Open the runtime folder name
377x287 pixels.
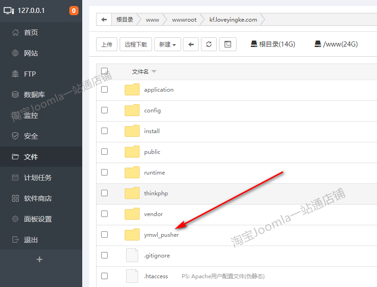pyautogui.click(x=154, y=173)
